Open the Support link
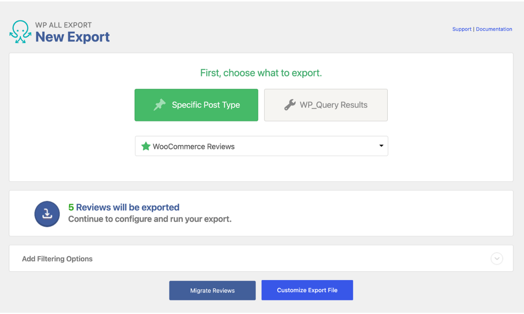This screenshot has height=314, width=524. click(x=462, y=29)
